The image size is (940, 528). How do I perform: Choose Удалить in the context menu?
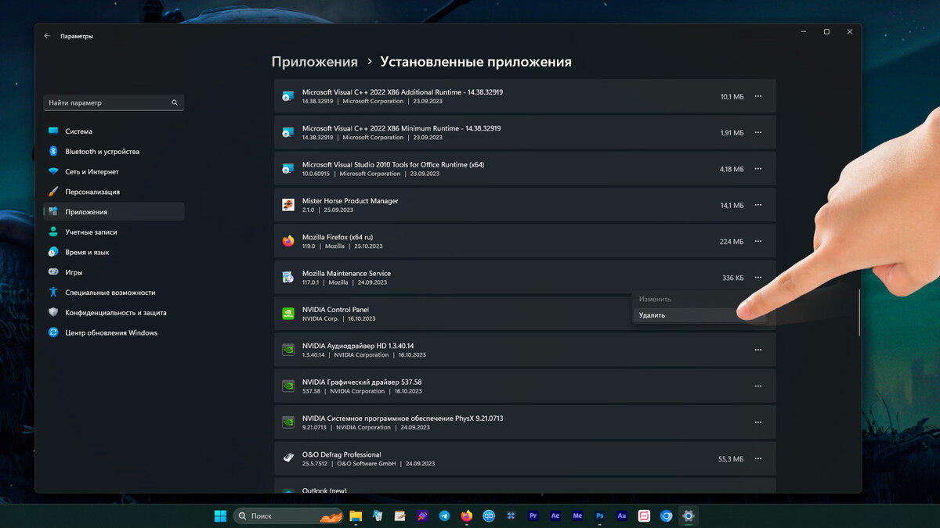tap(699, 315)
